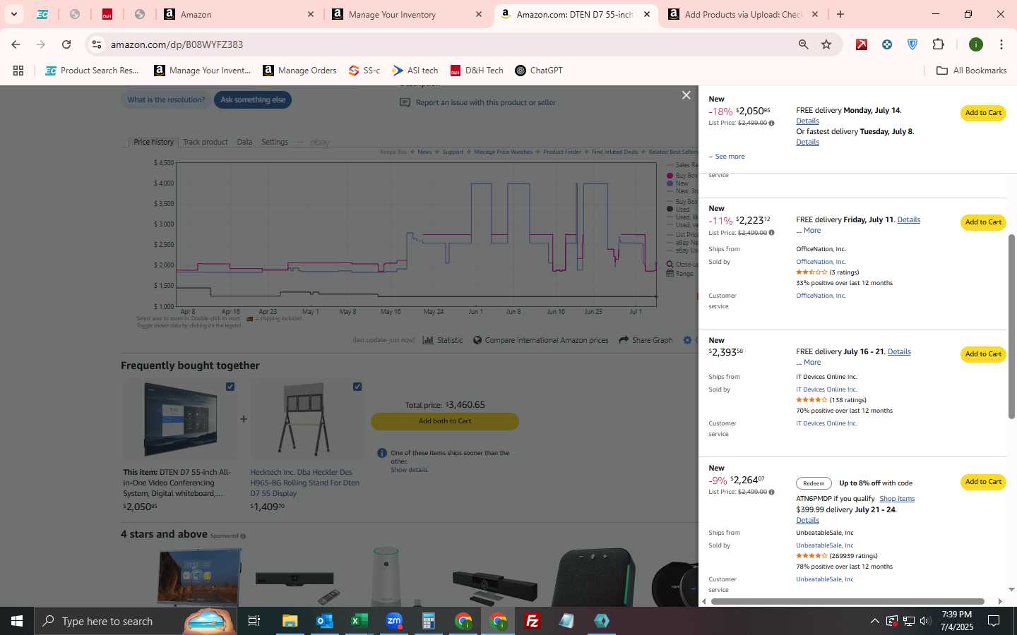Click the address bar URL
Screen dimensions: 1017x635
tap(177, 44)
